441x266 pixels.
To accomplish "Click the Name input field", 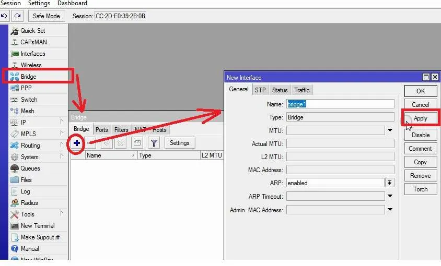I will [x=340, y=104].
